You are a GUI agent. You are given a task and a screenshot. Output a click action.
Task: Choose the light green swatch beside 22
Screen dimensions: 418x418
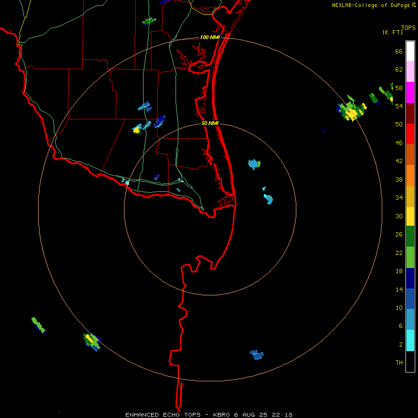click(410, 257)
